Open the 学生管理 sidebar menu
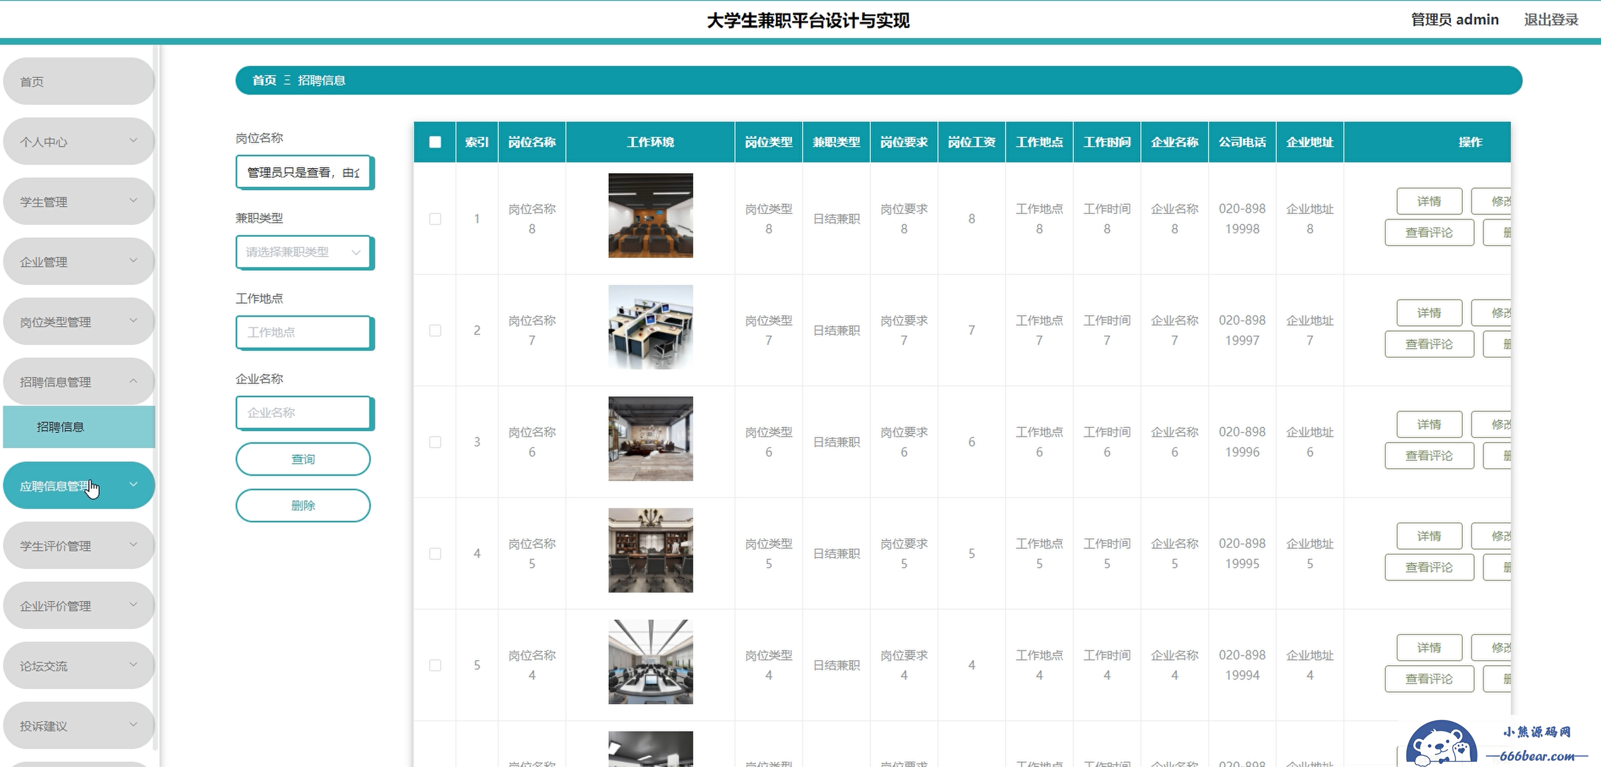1601x767 pixels. [79, 202]
